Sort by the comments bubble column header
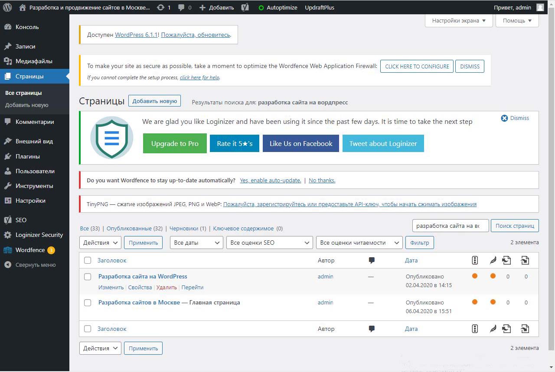Viewport: 555px width, 372px height. (372, 261)
